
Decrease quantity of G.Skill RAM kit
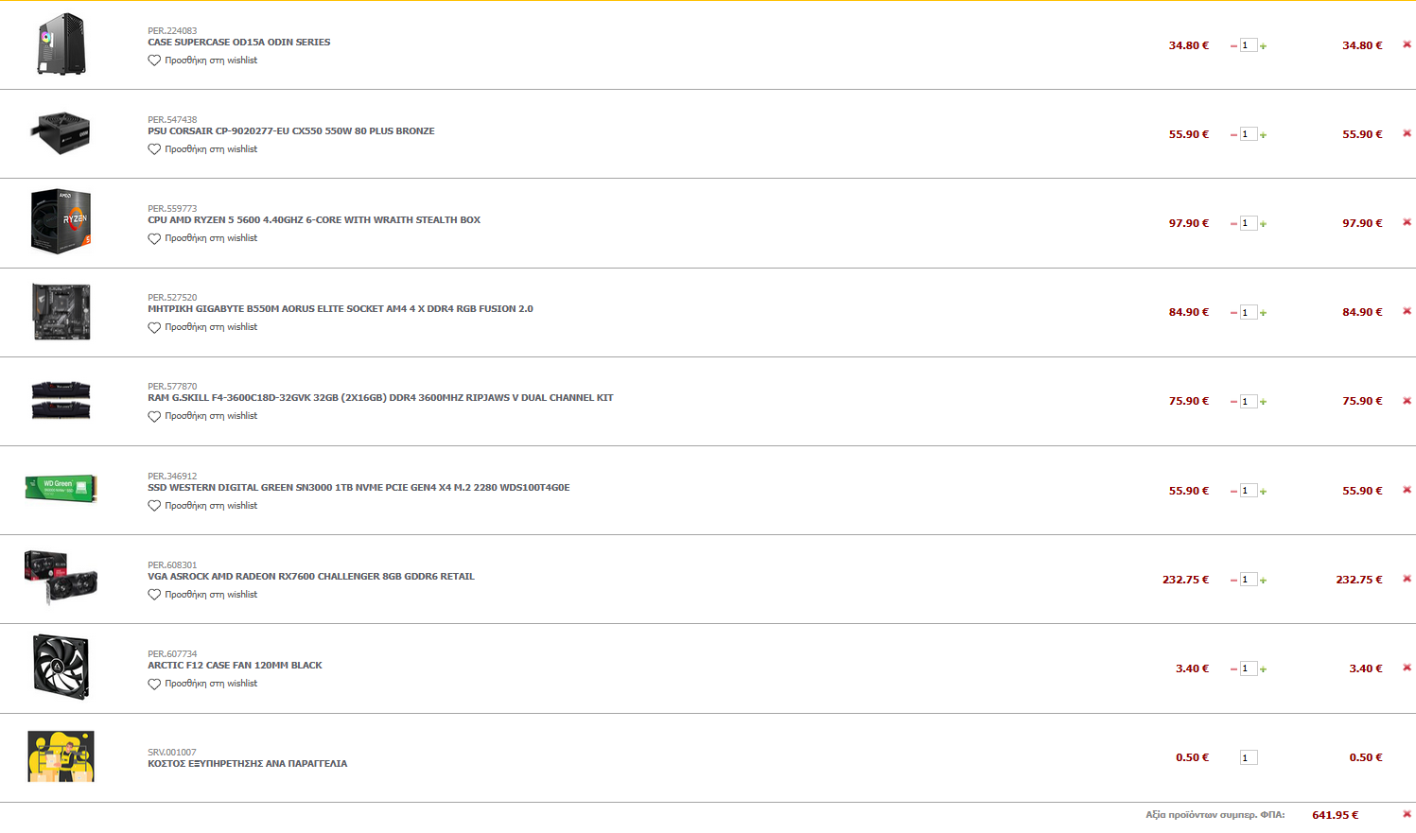pos(1233,402)
